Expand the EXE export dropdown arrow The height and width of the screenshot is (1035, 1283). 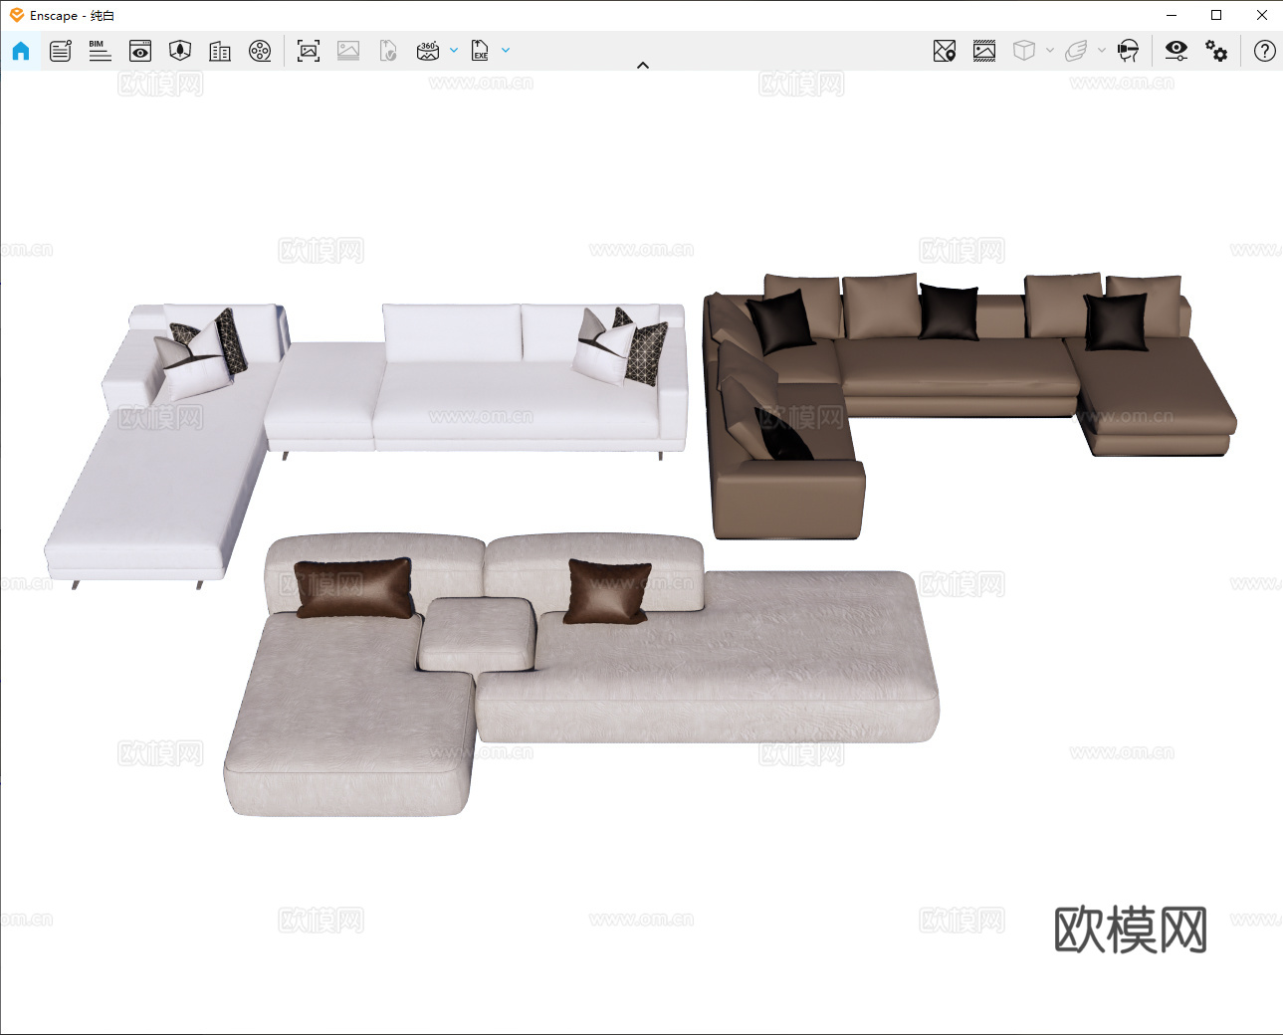pyautogui.click(x=506, y=50)
